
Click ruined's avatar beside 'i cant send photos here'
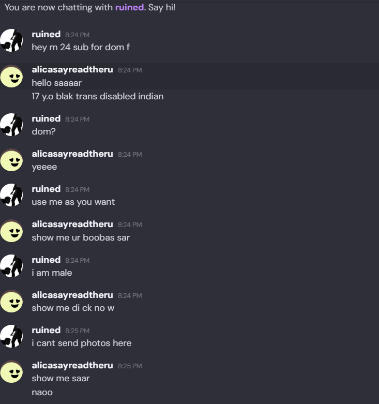click(x=11, y=336)
